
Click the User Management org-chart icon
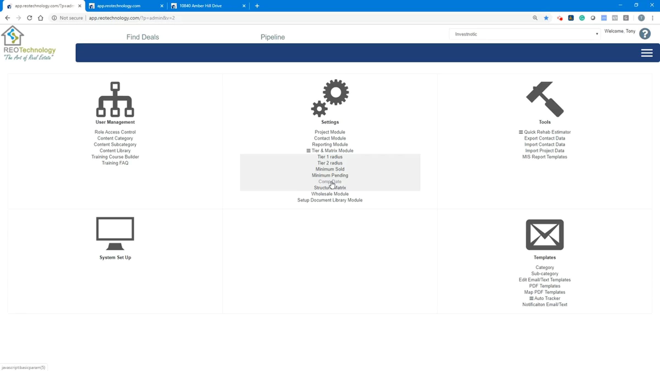tap(115, 99)
